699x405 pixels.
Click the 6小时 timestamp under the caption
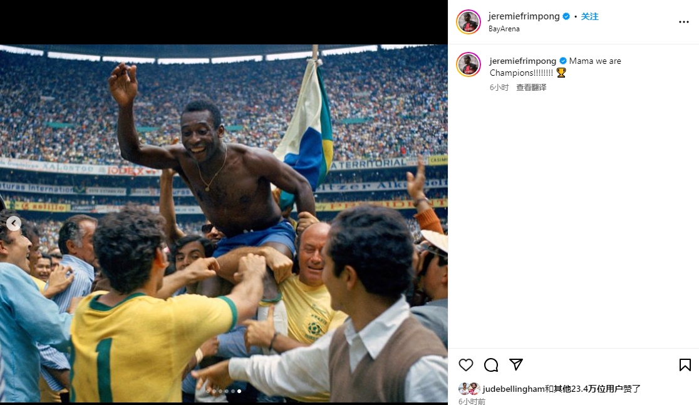point(499,88)
